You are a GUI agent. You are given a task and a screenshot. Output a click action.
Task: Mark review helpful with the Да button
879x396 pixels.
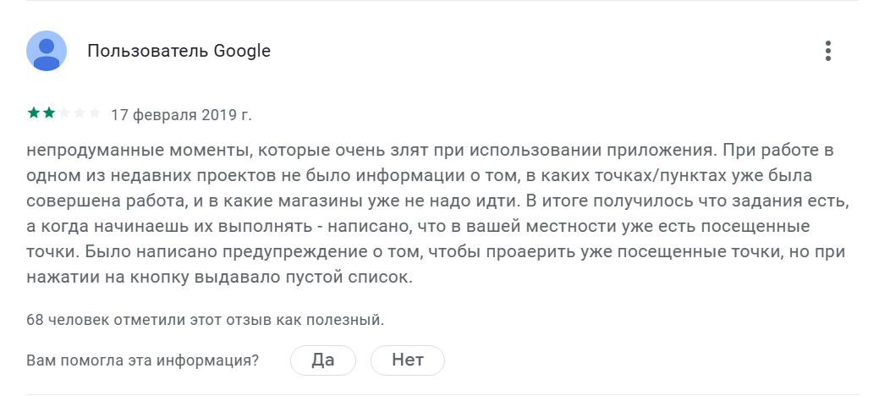[x=323, y=360]
